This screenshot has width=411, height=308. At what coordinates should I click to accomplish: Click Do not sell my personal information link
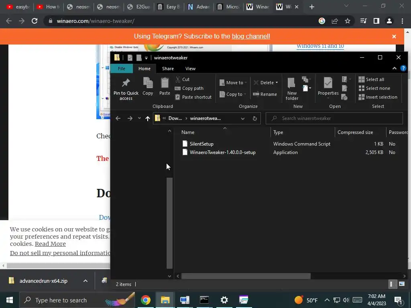[x=60, y=253]
